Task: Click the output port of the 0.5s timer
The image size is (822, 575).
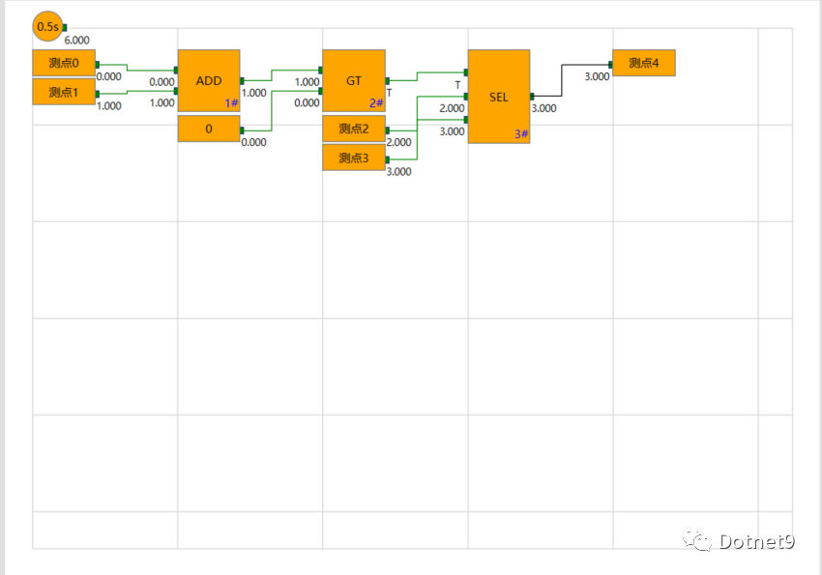Action: (x=65, y=27)
